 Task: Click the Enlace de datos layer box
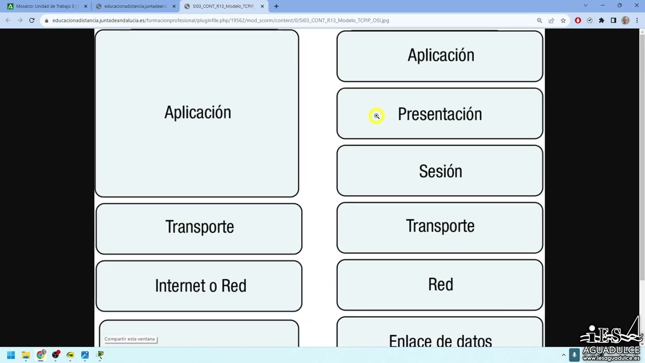440,332
